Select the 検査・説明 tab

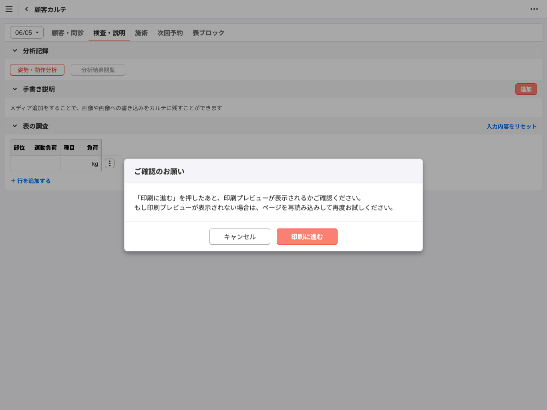pyautogui.click(x=109, y=33)
